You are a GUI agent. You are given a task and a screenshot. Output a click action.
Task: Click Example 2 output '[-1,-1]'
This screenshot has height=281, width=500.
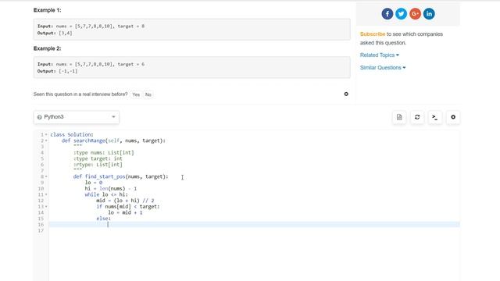point(68,71)
